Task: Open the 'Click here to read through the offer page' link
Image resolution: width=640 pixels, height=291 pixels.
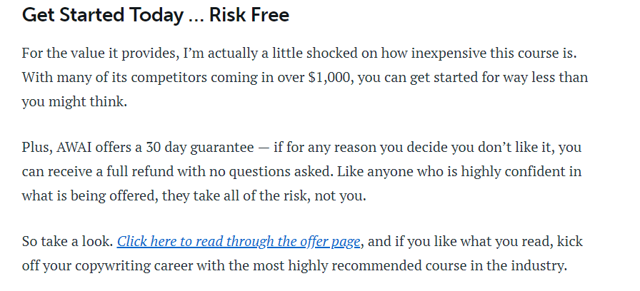Action: 239,241
